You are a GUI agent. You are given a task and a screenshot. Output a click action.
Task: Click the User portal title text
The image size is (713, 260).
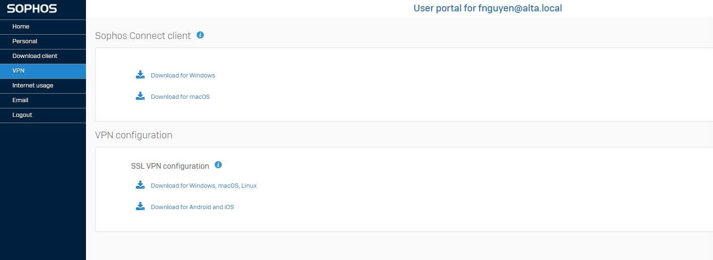click(x=488, y=8)
